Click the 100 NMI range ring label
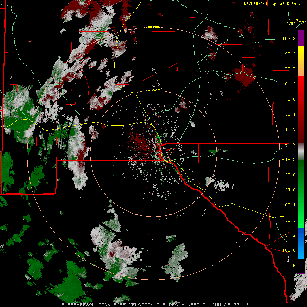This screenshot has width=307, height=307. (x=153, y=27)
